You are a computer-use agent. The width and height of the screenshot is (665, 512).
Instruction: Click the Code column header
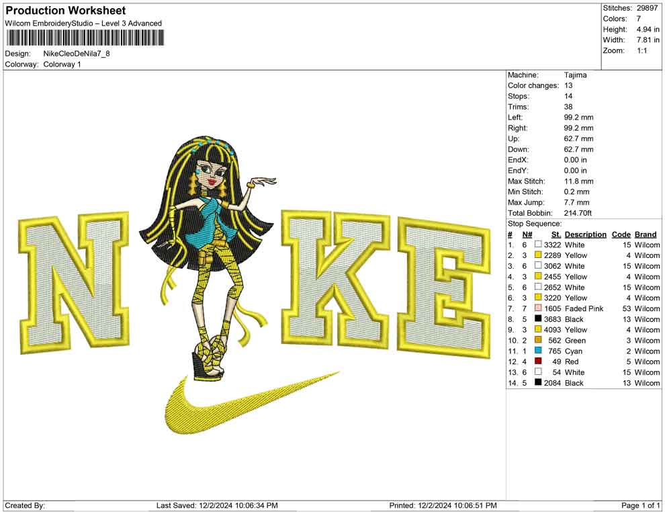(x=621, y=234)
